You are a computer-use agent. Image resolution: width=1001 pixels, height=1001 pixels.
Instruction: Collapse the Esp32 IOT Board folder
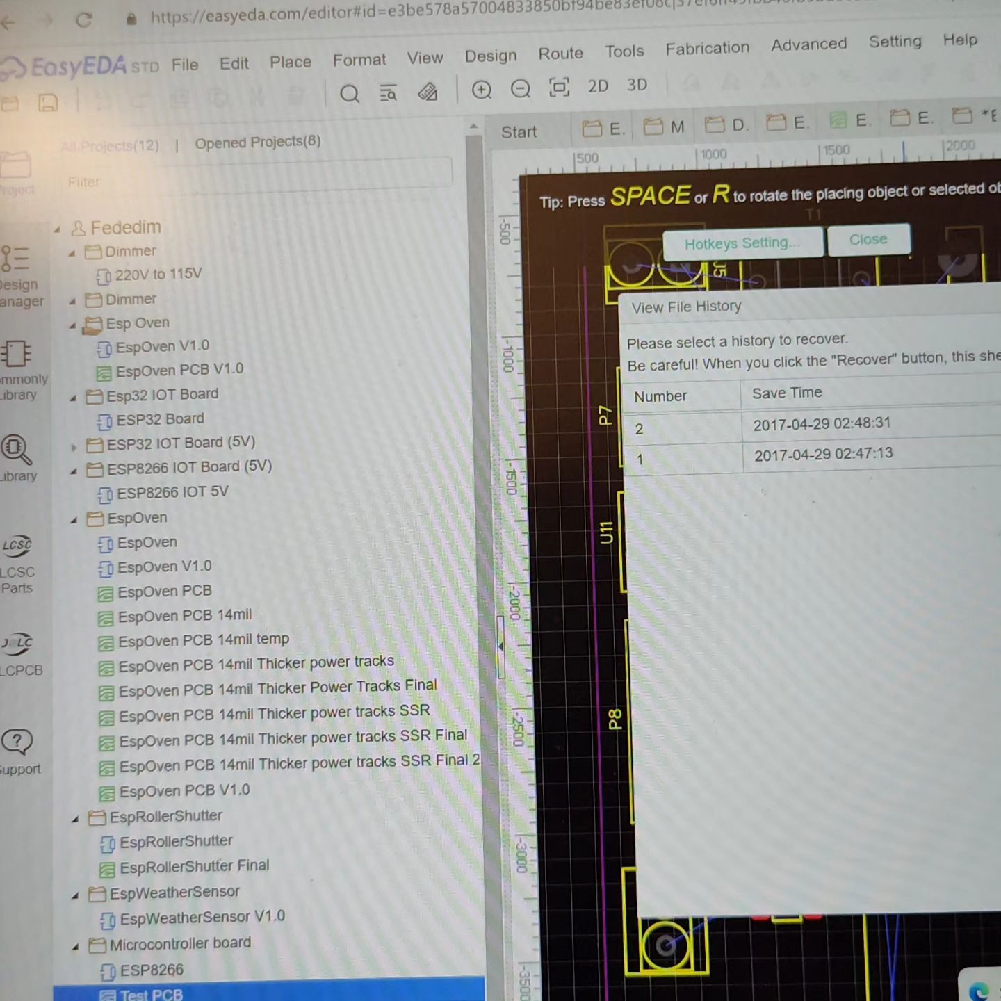[x=72, y=398]
